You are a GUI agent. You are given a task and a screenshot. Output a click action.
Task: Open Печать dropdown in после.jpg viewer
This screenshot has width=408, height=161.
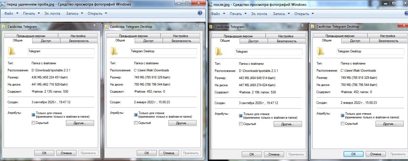click(238, 14)
